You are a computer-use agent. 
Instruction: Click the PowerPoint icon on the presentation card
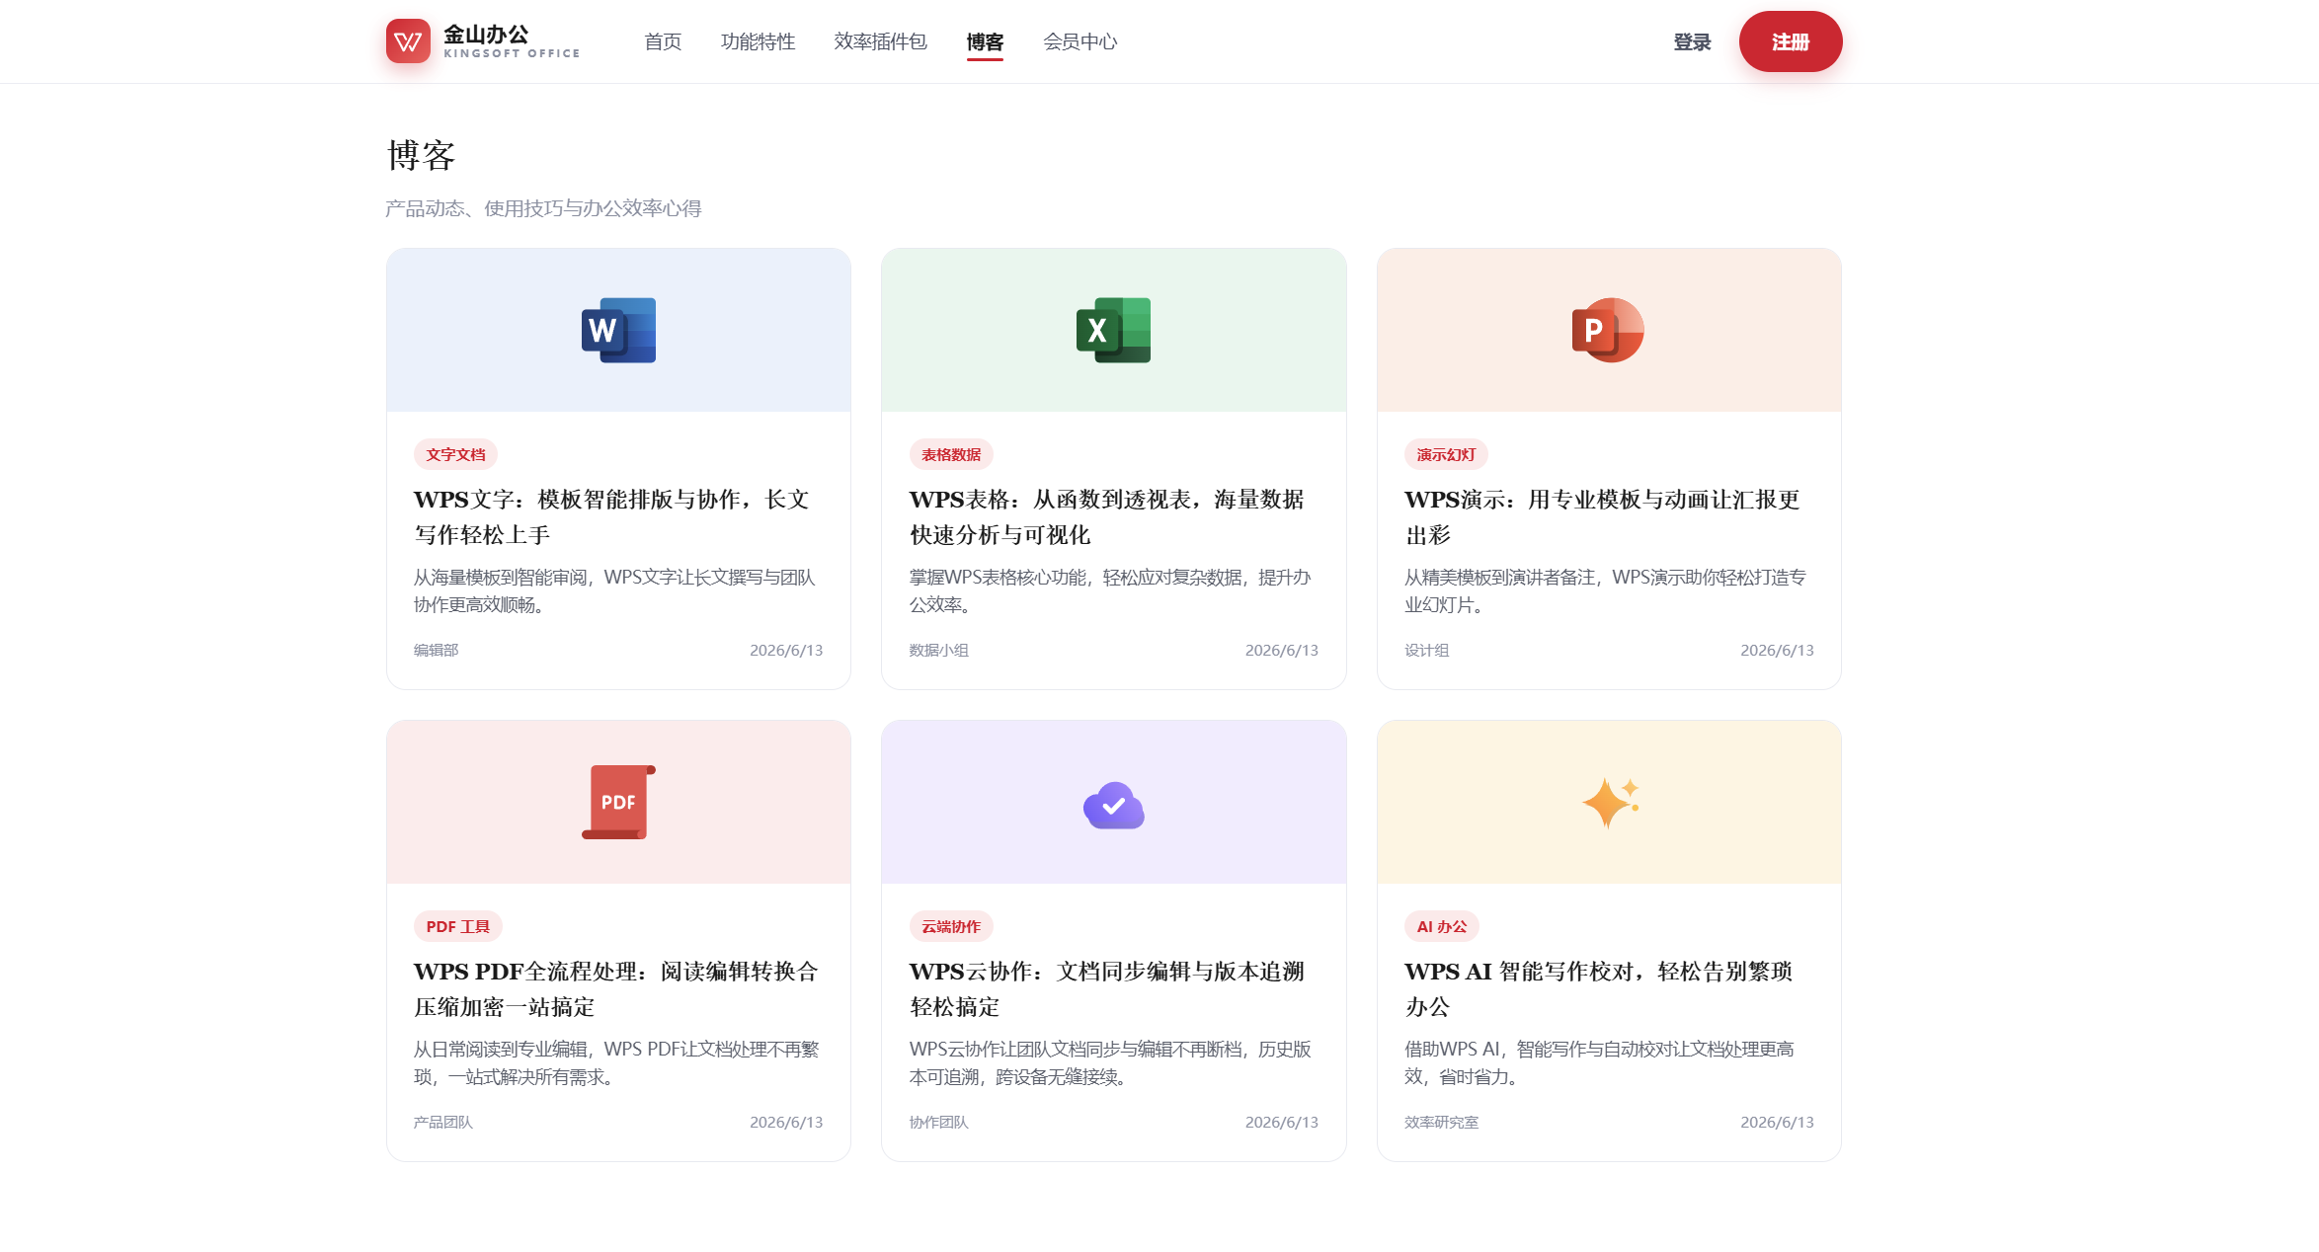click(1608, 330)
